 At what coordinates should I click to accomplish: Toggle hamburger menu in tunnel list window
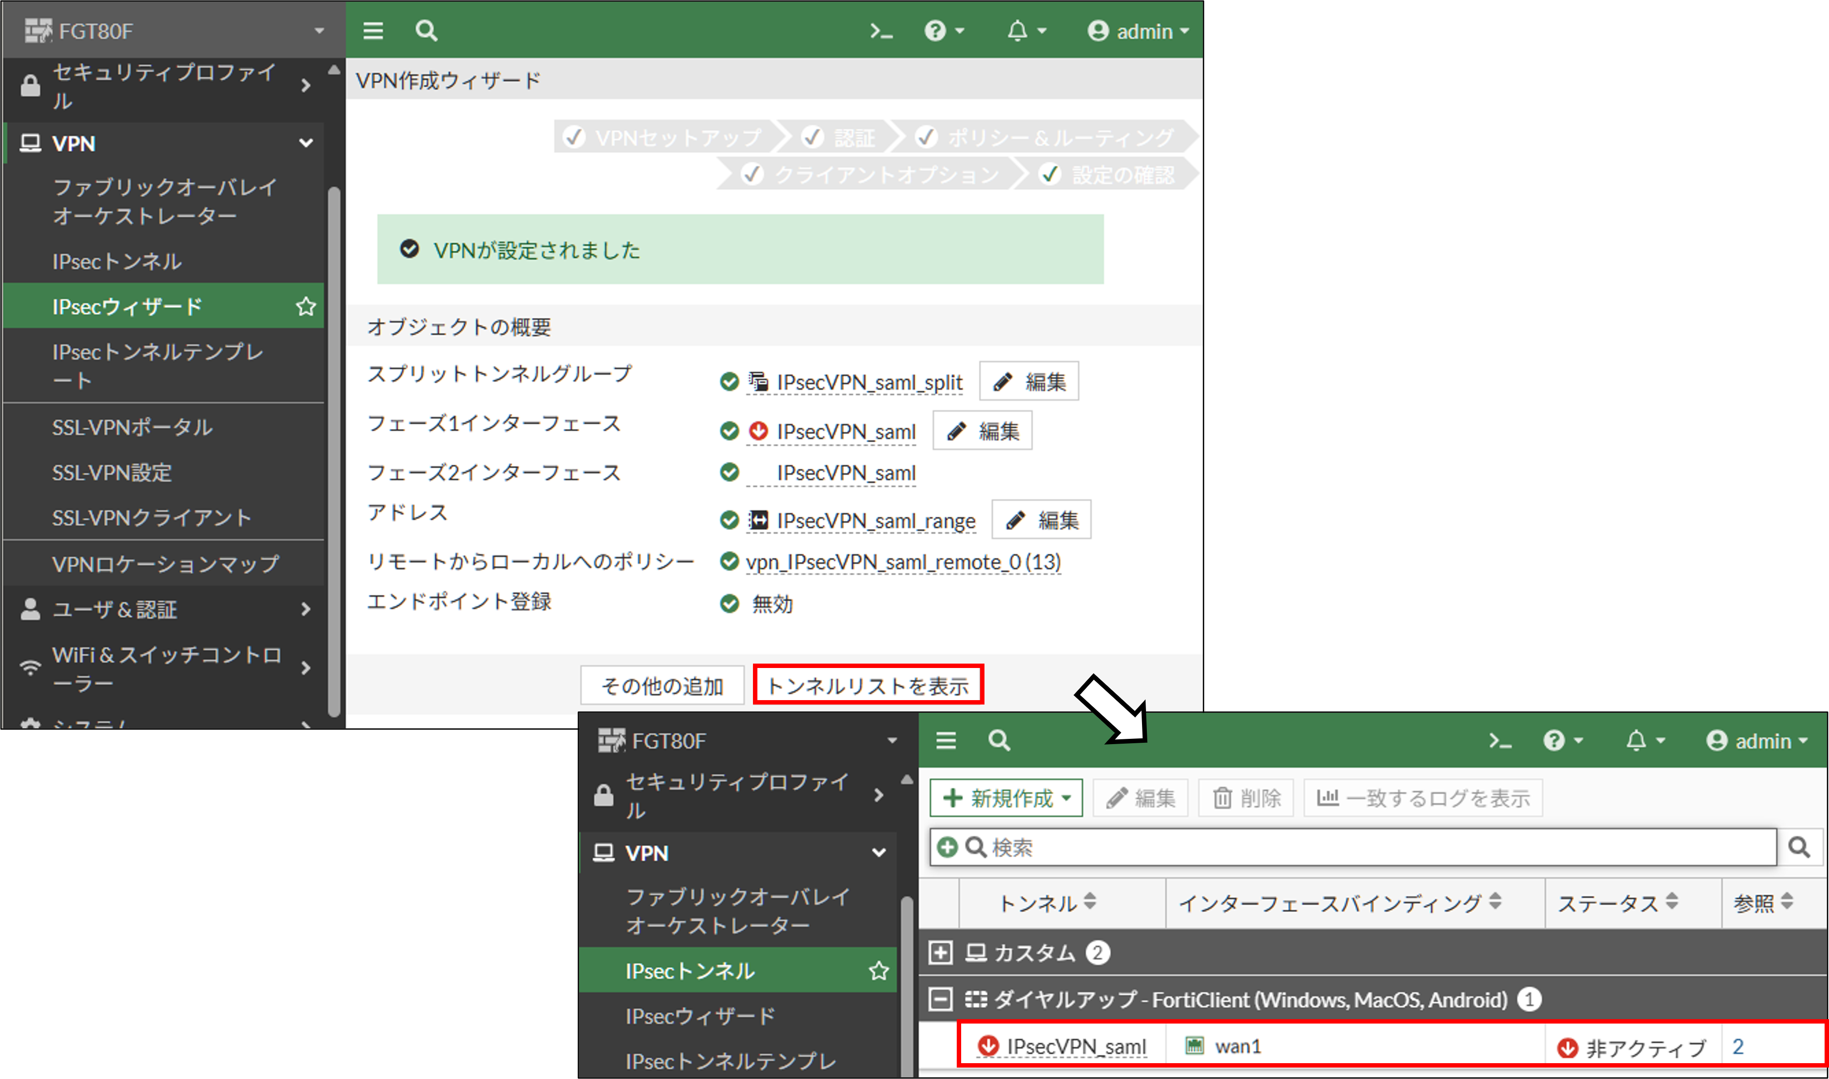coord(946,740)
